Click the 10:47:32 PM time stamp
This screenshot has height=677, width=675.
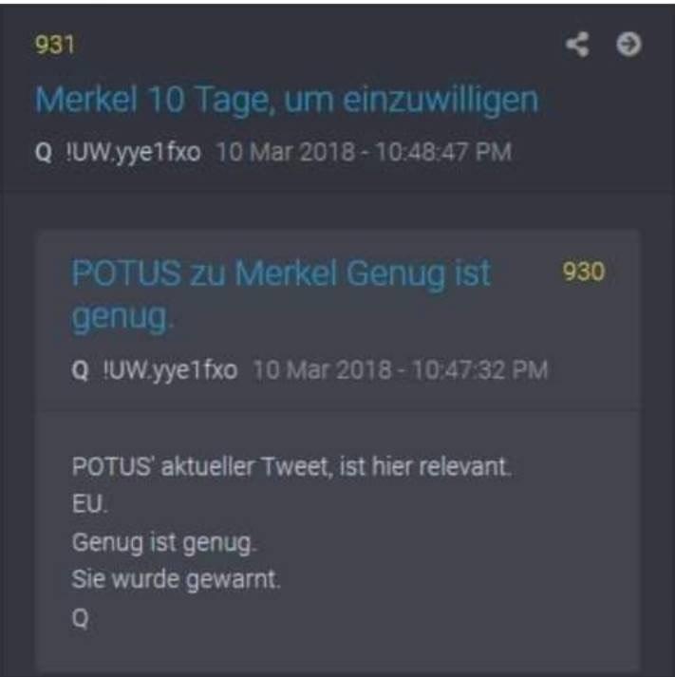point(480,370)
